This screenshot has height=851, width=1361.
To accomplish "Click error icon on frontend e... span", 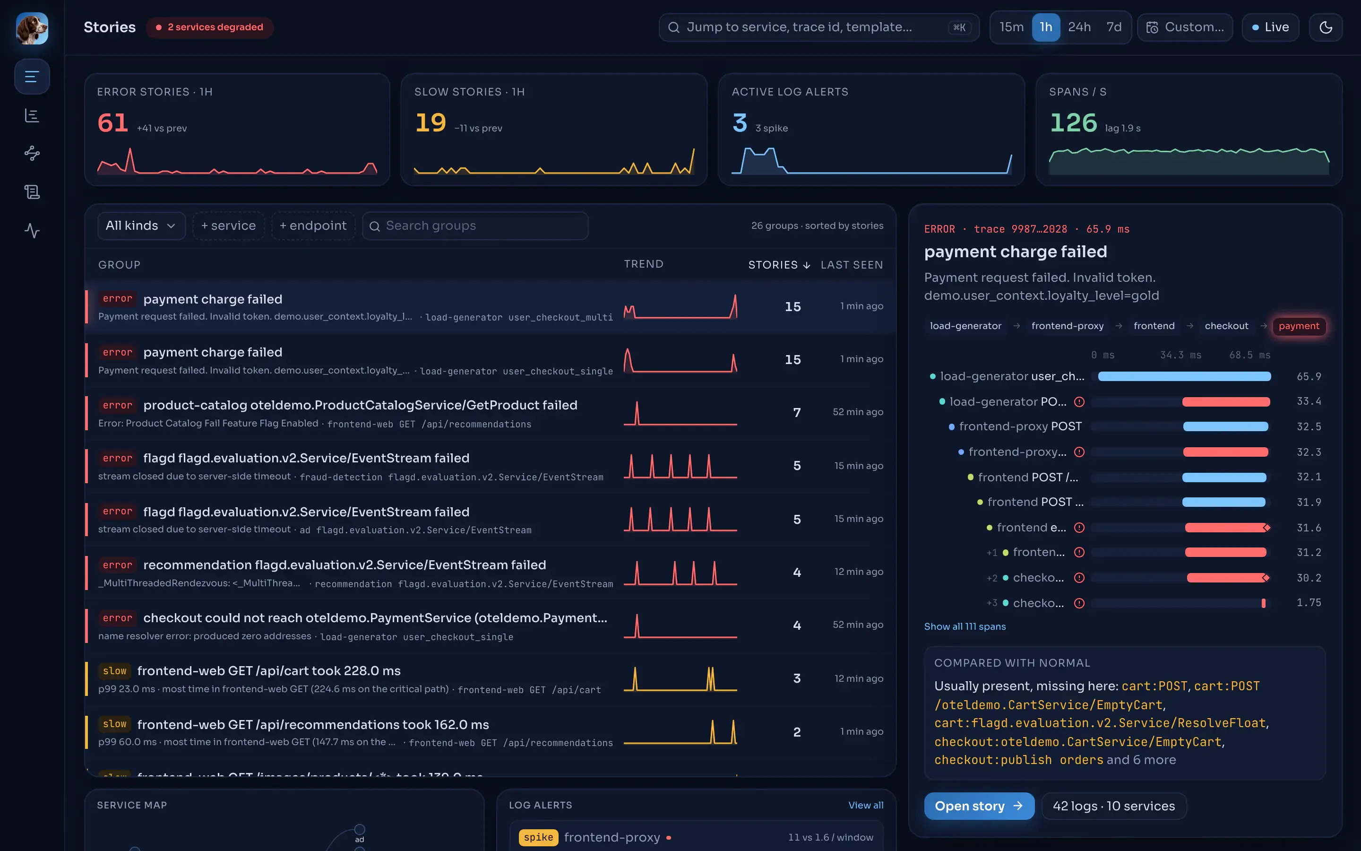I will pyautogui.click(x=1079, y=528).
